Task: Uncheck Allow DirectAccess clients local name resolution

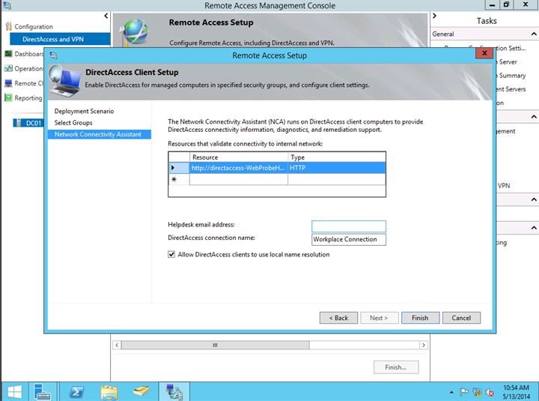Action: tap(172, 255)
